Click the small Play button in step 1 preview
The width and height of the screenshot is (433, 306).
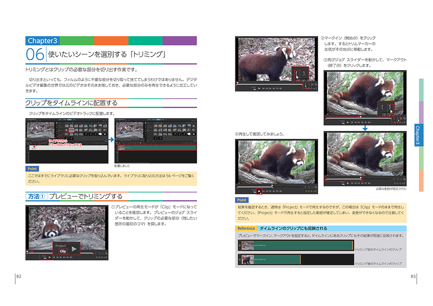(49, 257)
